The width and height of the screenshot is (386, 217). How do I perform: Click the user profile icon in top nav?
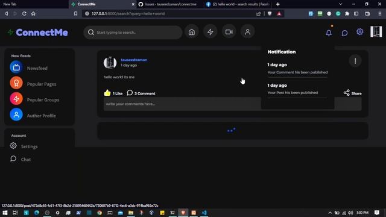pos(248,32)
